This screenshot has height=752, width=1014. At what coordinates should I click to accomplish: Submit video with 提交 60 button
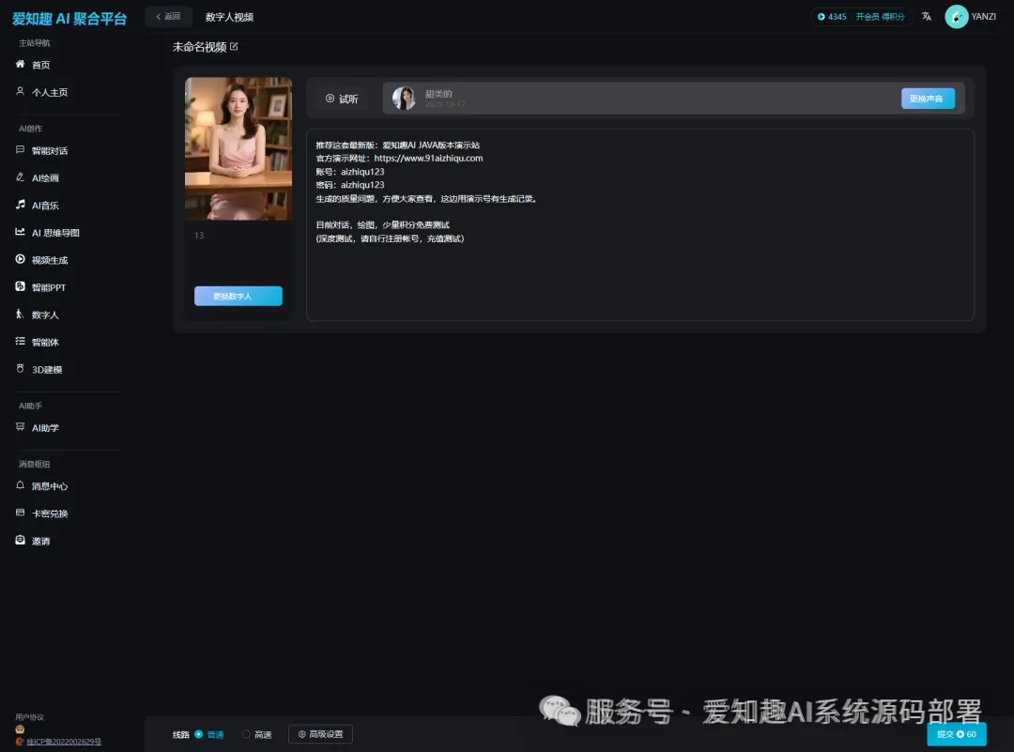957,734
